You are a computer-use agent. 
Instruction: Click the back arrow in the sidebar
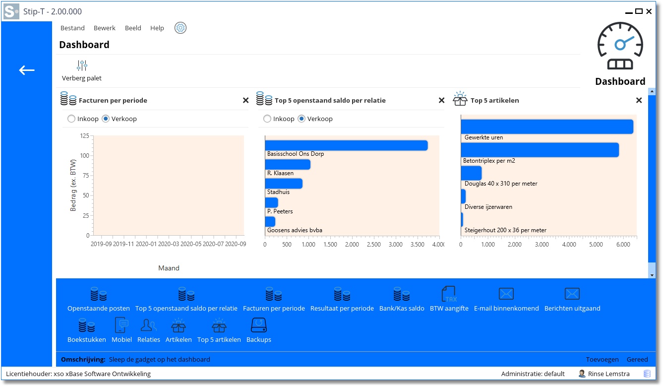pyautogui.click(x=27, y=70)
